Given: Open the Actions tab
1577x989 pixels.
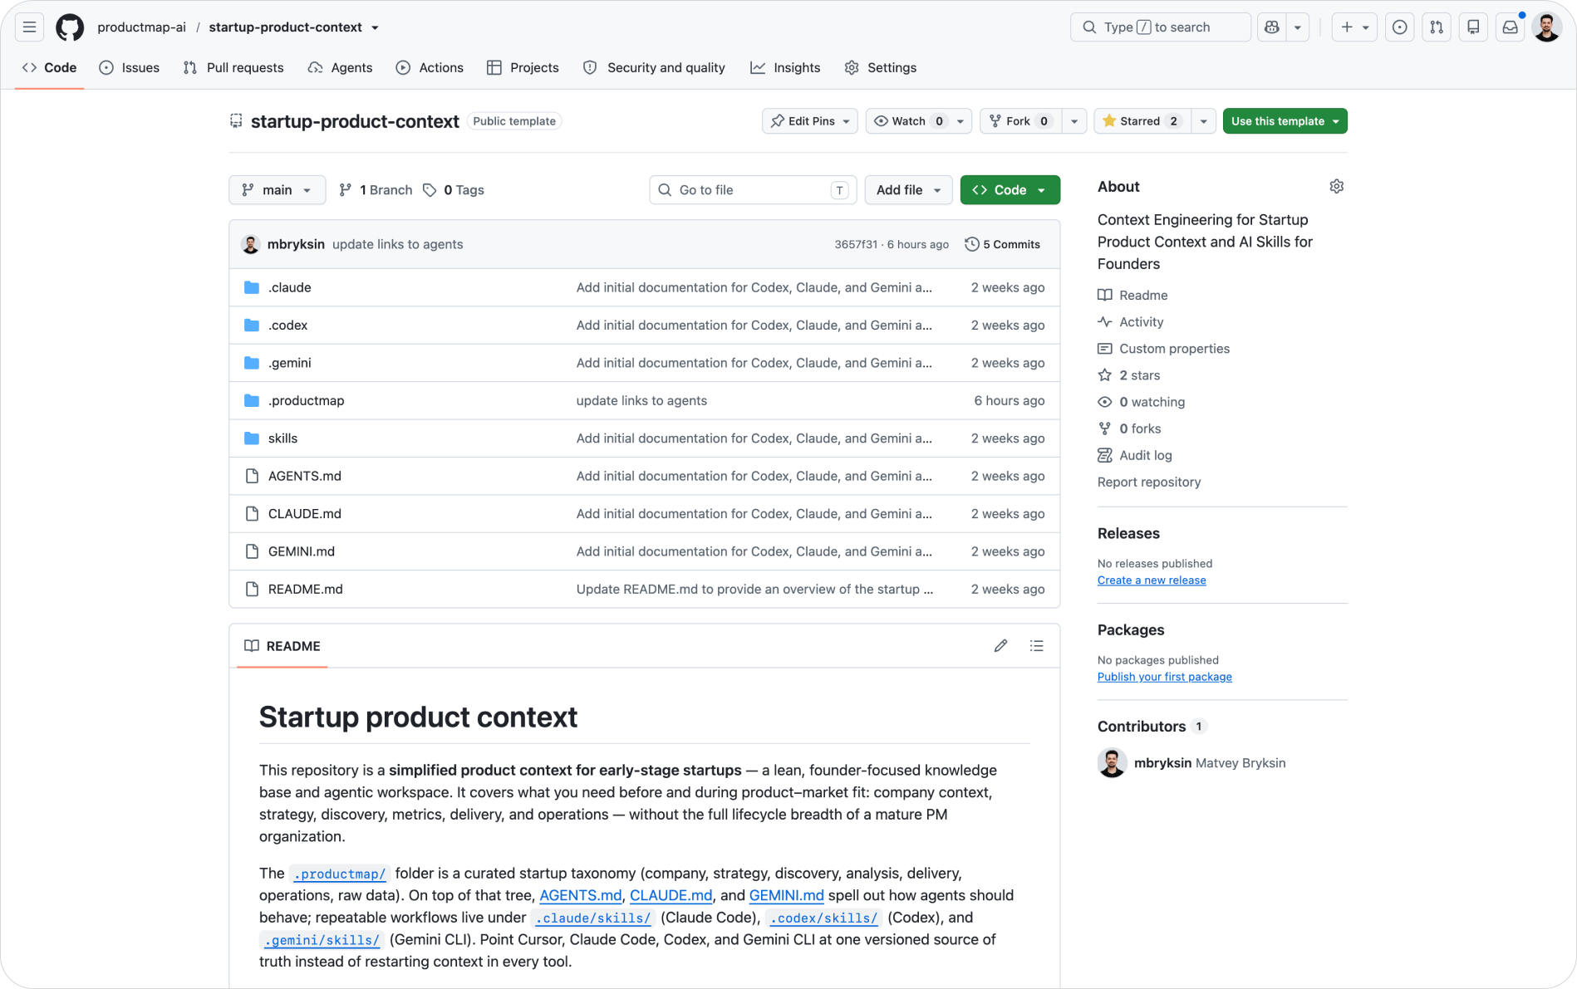Looking at the screenshot, I should 430,67.
